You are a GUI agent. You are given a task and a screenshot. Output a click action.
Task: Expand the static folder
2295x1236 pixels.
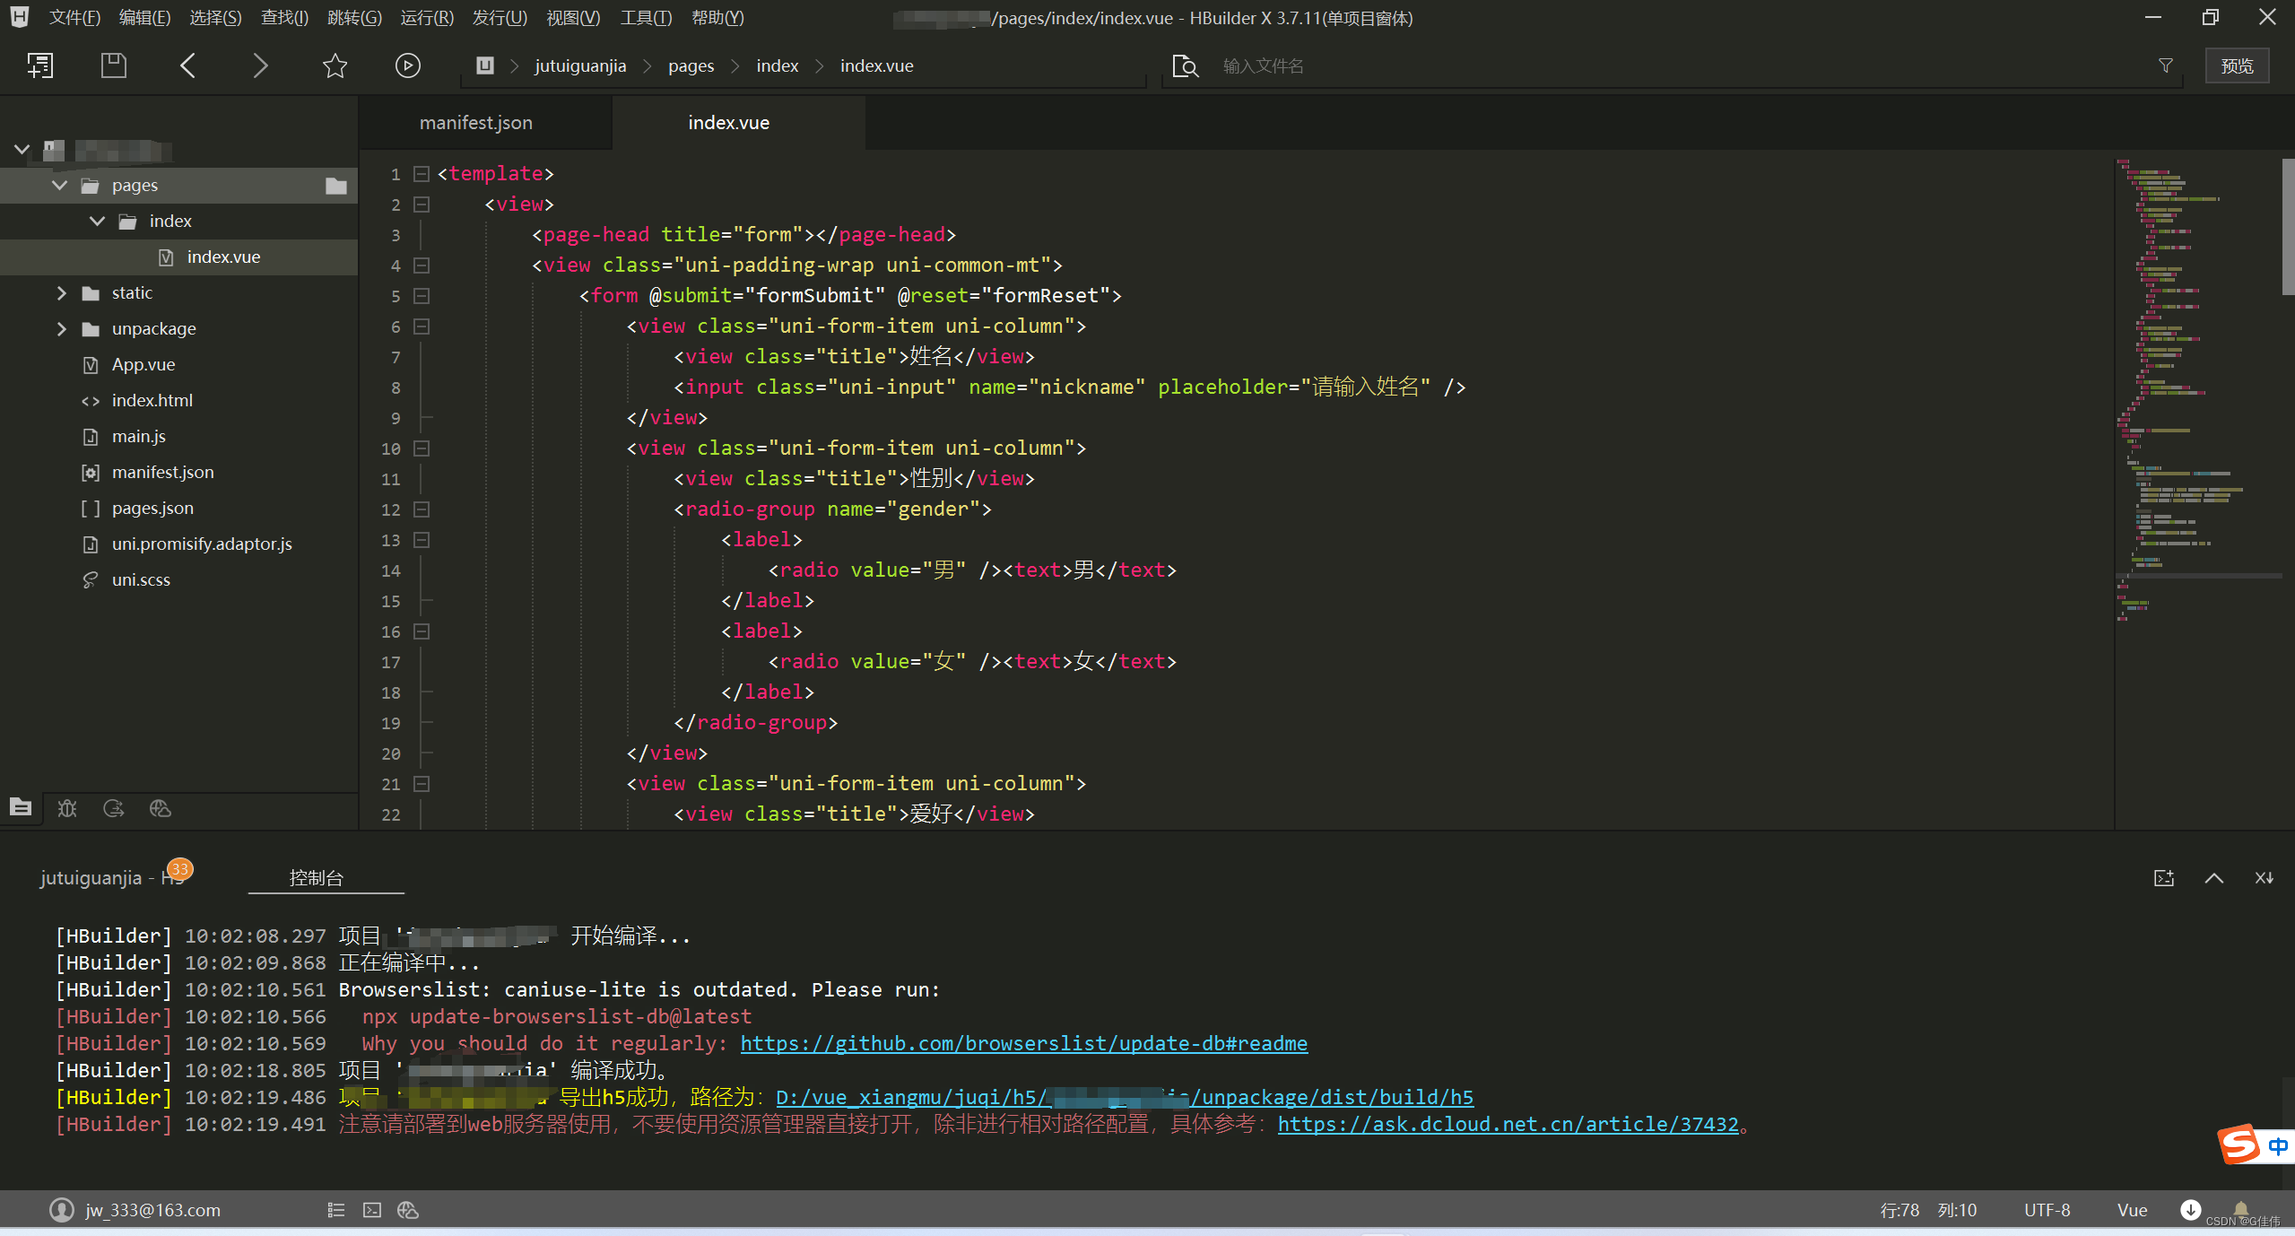point(61,293)
